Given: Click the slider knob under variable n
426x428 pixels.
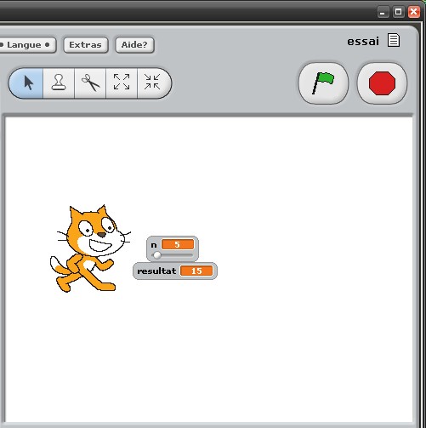Looking at the screenshot, I should (x=156, y=255).
